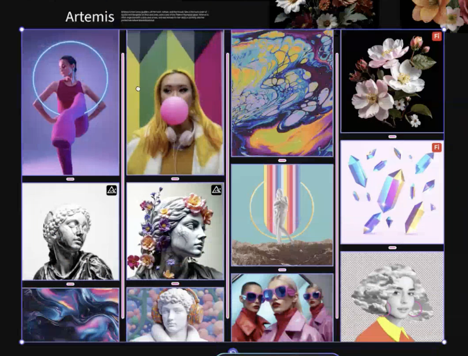Viewport: 468px width, 356px height.
Task: Select the Artemis title text
Action: click(90, 17)
